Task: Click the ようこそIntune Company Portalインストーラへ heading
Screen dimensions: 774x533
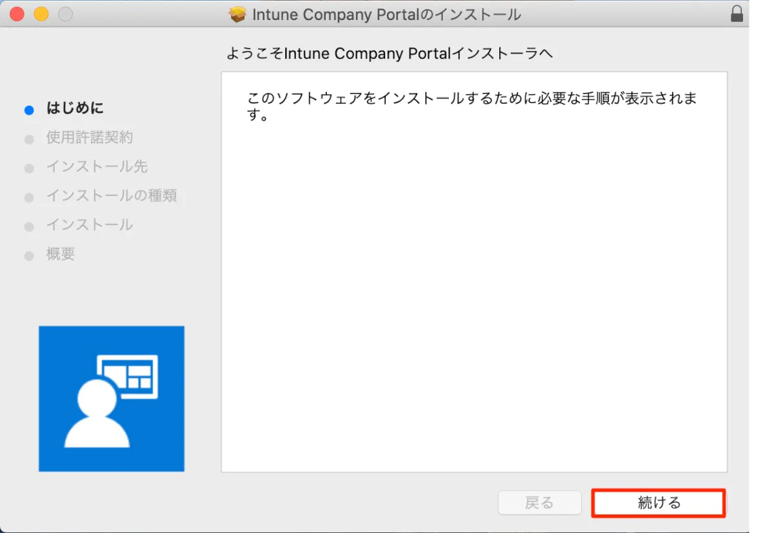Action: [390, 54]
